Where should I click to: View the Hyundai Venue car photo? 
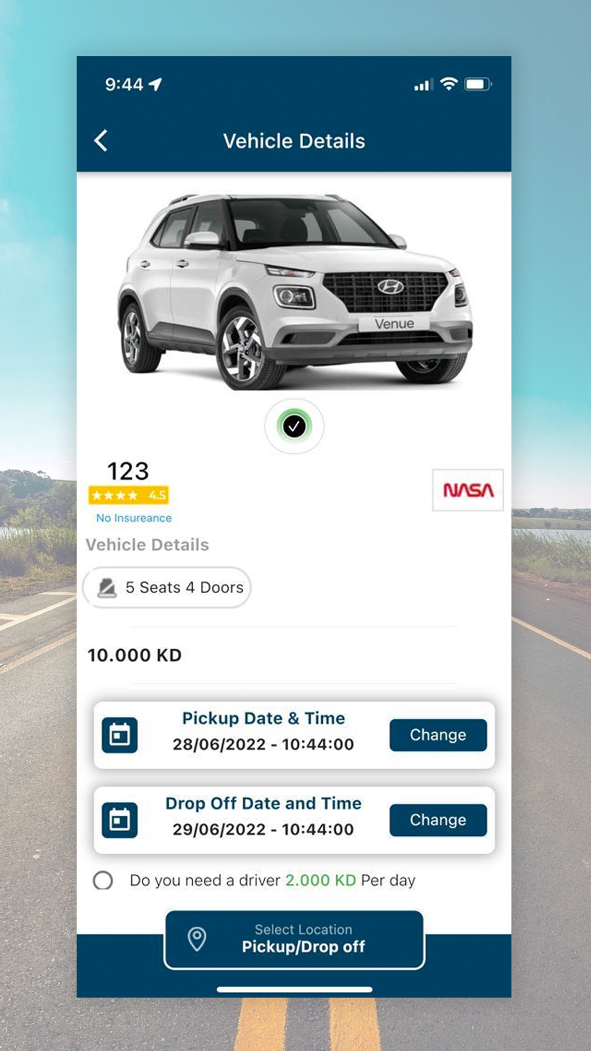[x=294, y=291]
